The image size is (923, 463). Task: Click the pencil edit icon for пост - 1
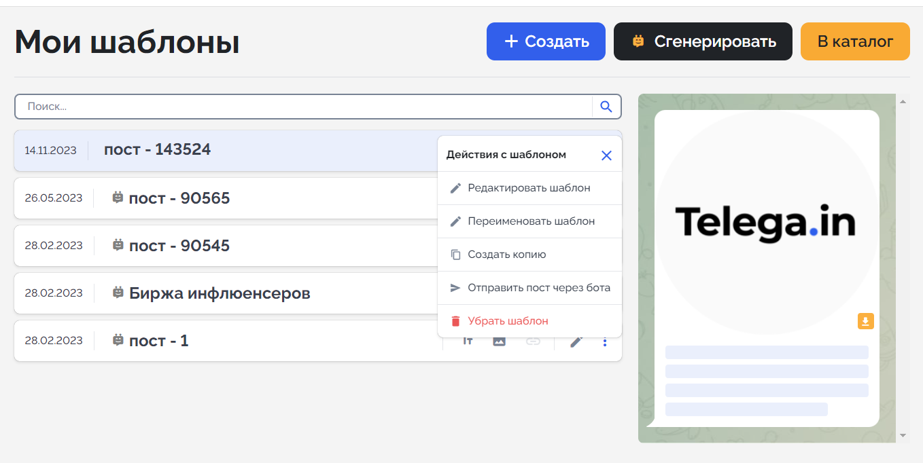tap(576, 341)
